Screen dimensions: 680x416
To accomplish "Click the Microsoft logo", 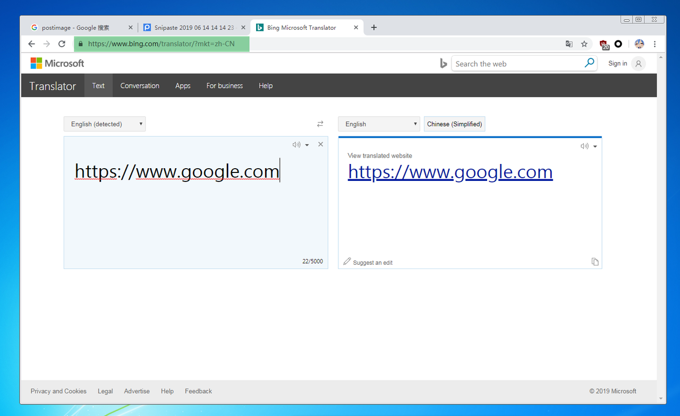I will (57, 63).
